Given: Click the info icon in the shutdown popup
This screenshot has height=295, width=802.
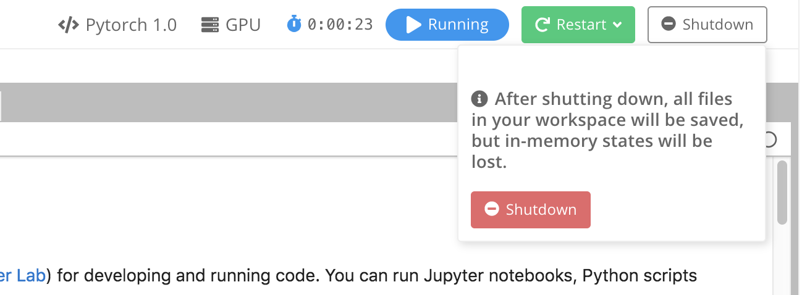Looking at the screenshot, I should (x=479, y=99).
